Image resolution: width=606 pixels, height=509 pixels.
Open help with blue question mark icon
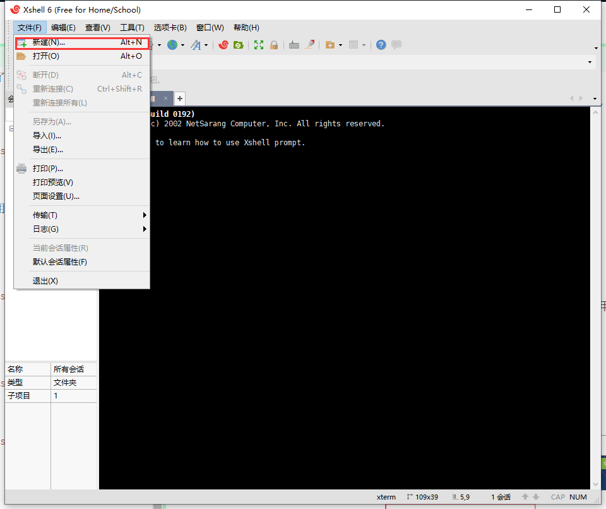coord(381,45)
